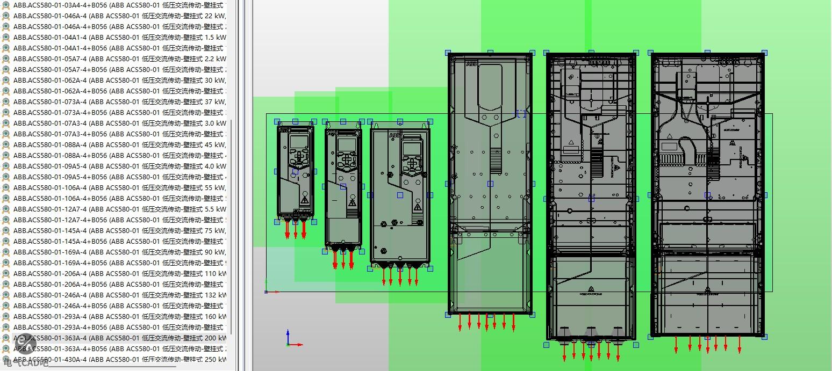Click the part icon for ACS580-01-246A-4 132 kW
Image resolution: width=832 pixels, height=371 pixels.
point(6,295)
